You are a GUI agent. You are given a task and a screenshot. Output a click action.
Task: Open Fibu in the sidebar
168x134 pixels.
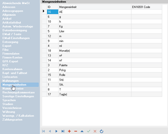(x=5, y=50)
